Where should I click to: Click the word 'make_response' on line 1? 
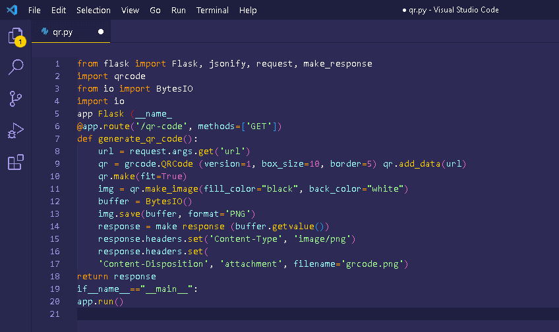coord(338,64)
